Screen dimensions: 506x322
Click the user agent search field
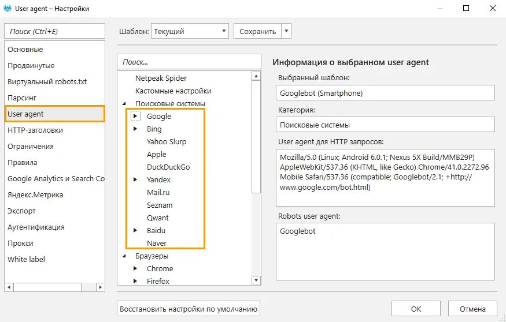point(189,62)
